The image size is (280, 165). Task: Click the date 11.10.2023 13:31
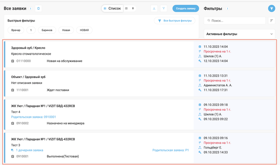[x=216, y=76]
